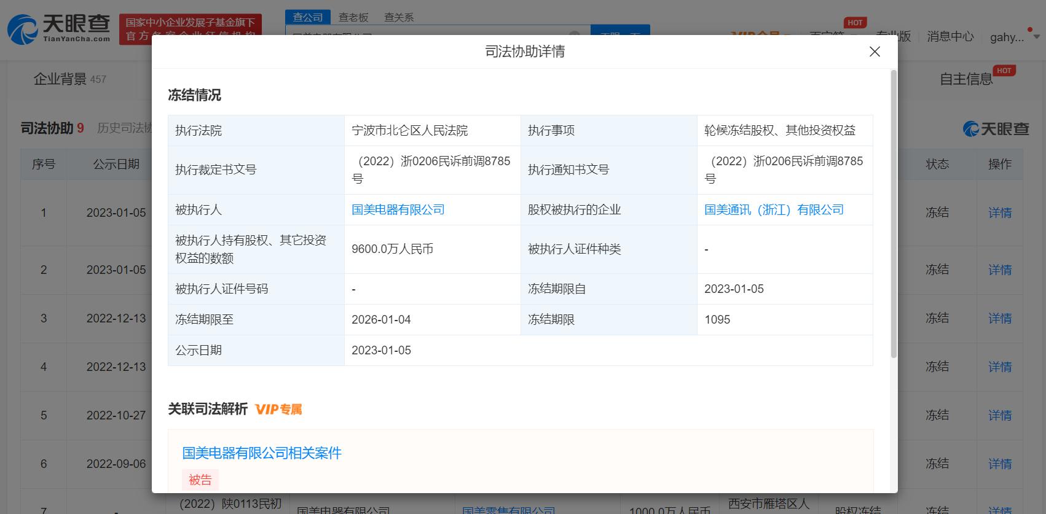Image resolution: width=1046 pixels, height=514 pixels.
Task: Open the gahy... user account dropdown
Action: 1014,37
